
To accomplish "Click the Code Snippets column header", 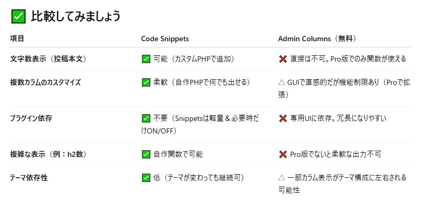I will [165, 39].
